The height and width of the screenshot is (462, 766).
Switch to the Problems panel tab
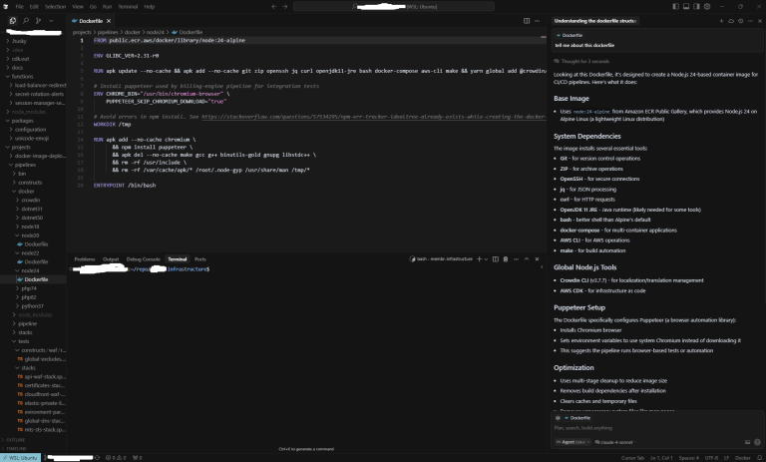pyautogui.click(x=85, y=258)
